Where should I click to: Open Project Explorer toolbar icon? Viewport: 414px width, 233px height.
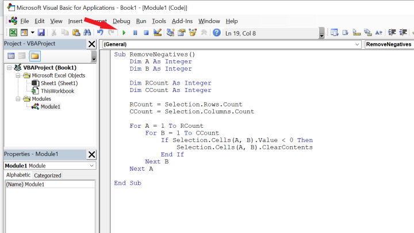171,32
